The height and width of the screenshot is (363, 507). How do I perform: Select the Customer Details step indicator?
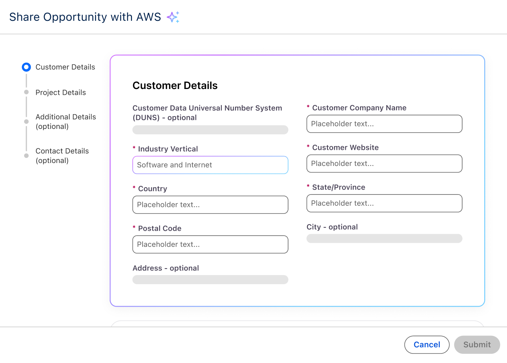[26, 67]
